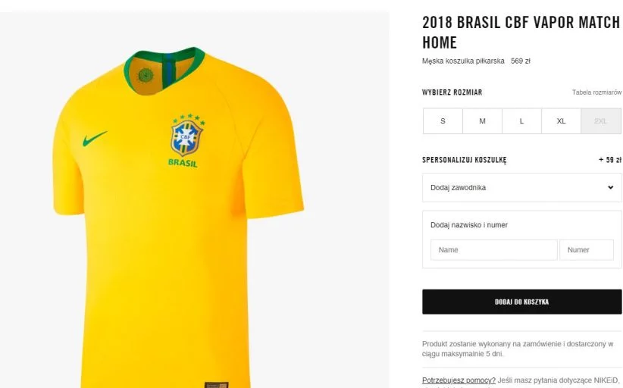Screen dimensions: 623x388
Task: Click the green stars above the crest
Action: 189,118
